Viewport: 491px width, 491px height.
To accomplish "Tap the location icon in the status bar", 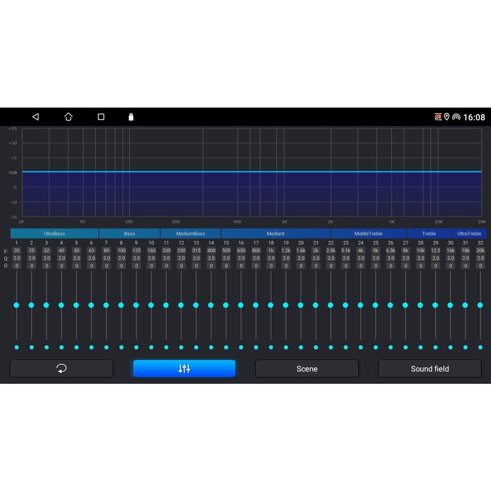I will 447,117.
